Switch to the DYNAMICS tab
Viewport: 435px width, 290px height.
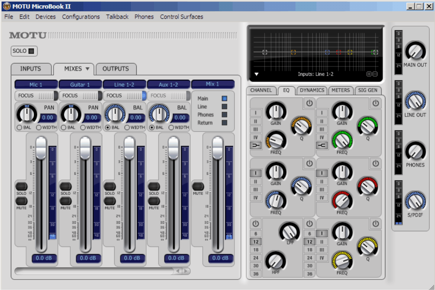[312, 90]
